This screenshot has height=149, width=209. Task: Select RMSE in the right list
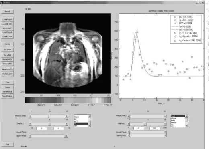coord(178,123)
